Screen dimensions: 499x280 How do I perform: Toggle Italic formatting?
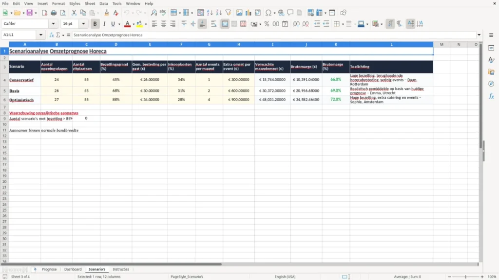point(104,24)
